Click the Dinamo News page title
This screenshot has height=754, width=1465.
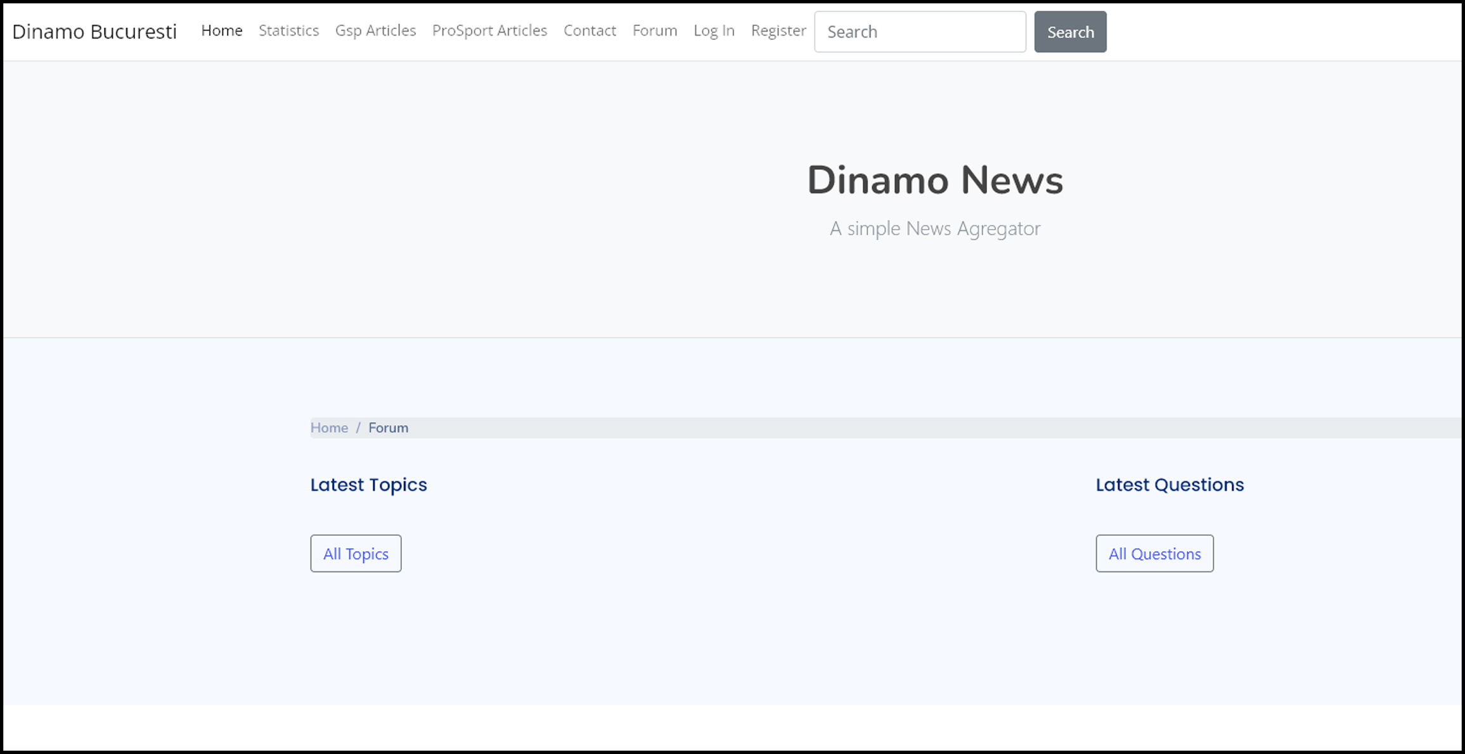tap(936, 181)
